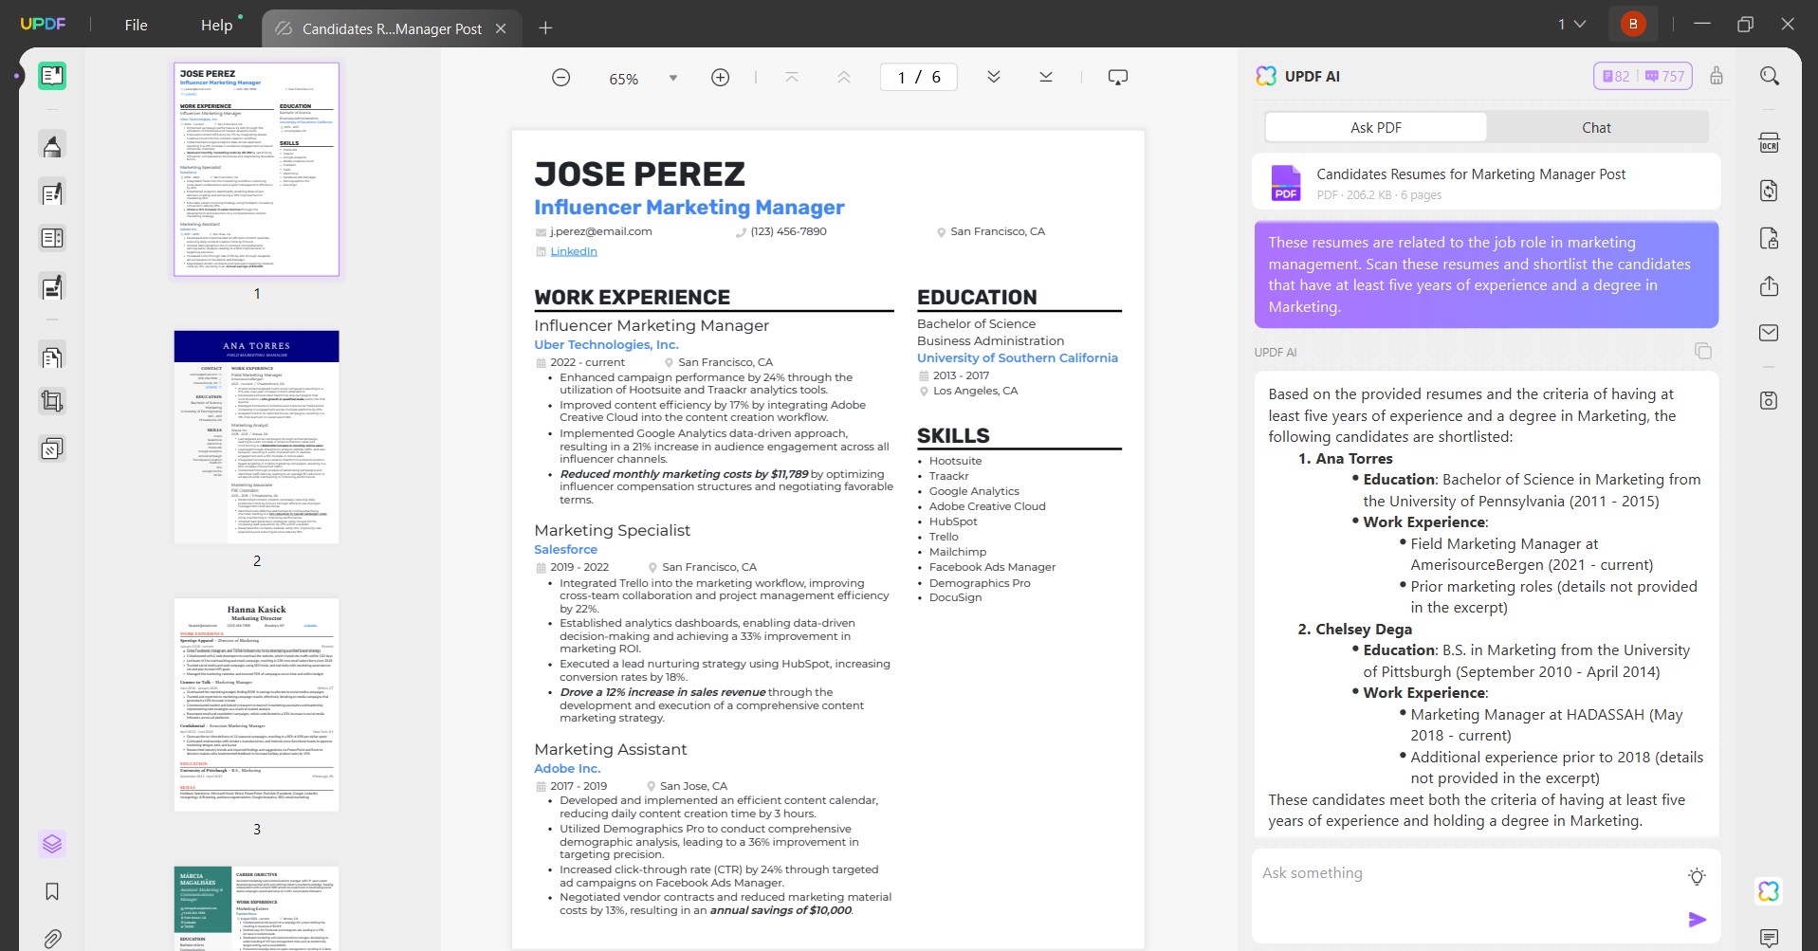Screen dimensions: 1818x951
Task: Toggle the Reader mode icon in sidebar
Action: click(x=52, y=76)
